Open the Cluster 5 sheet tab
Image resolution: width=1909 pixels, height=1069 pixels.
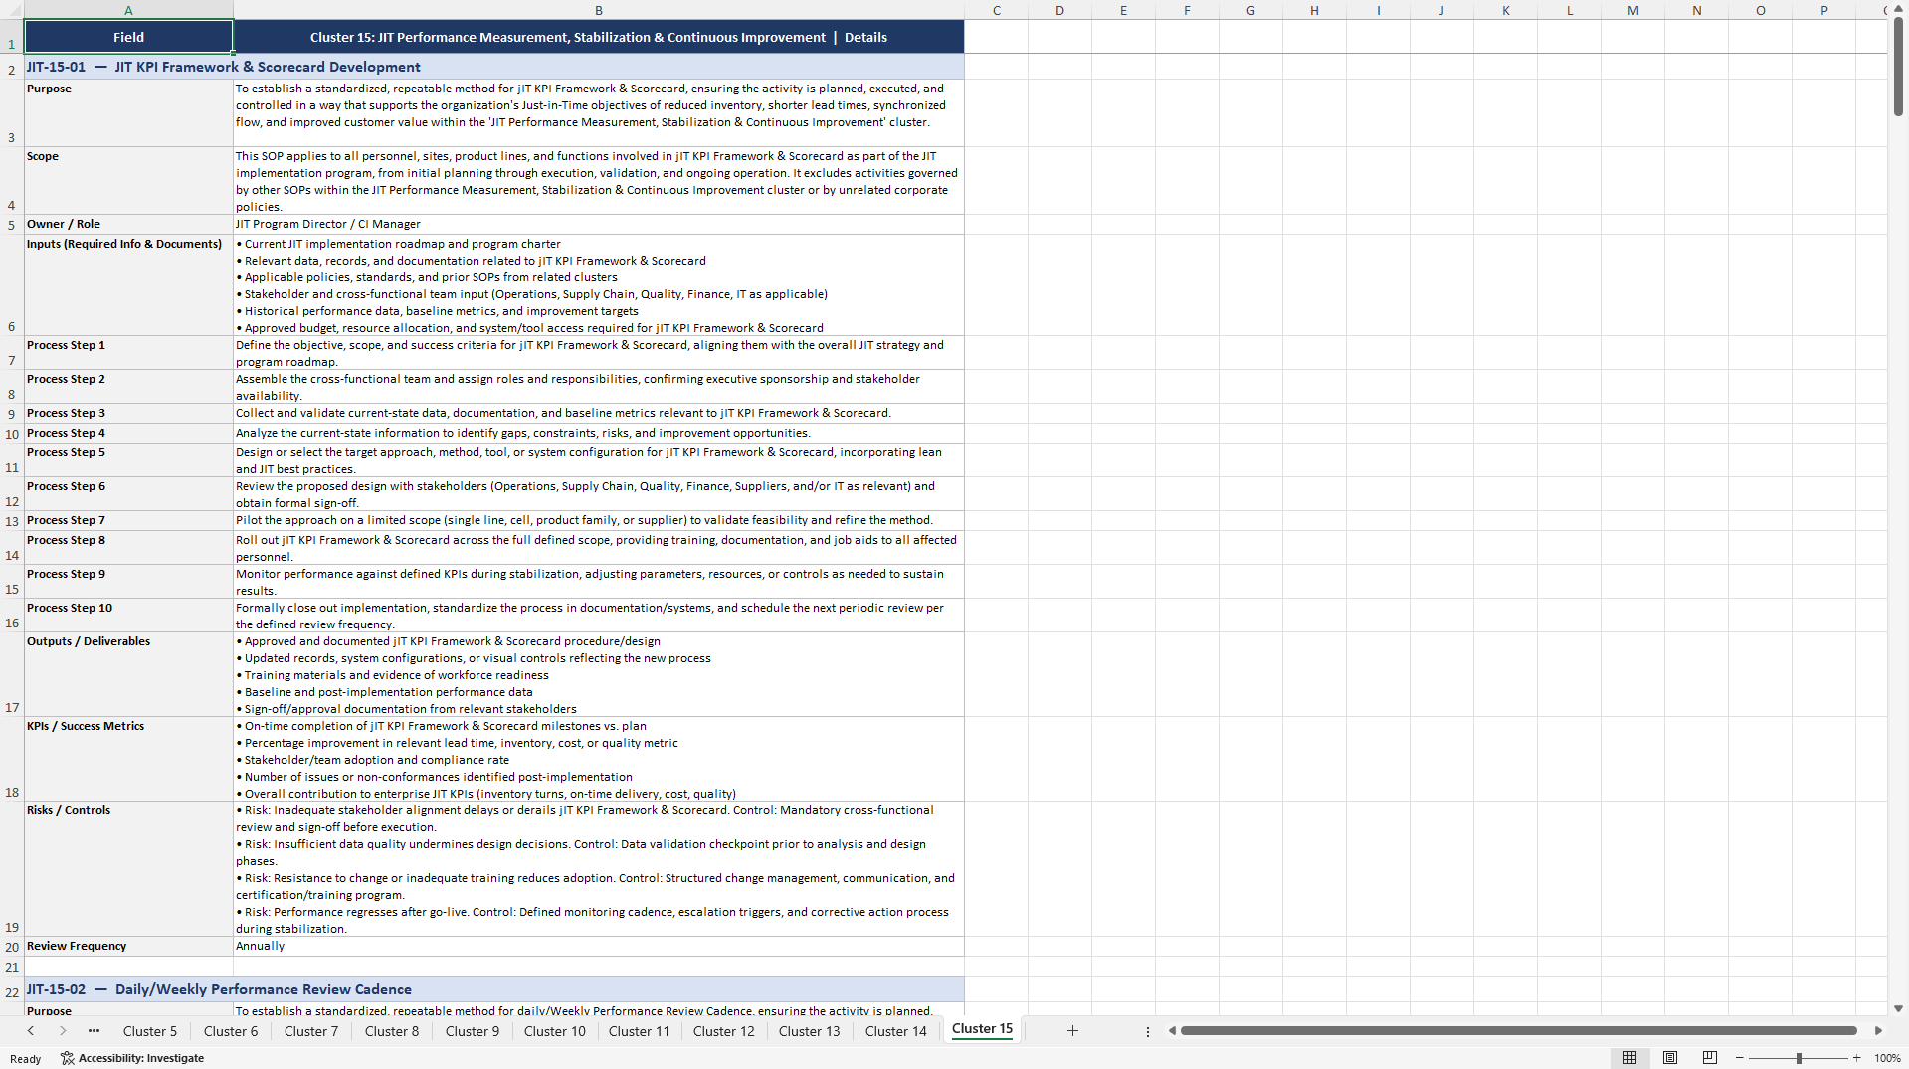pyautogui.click(x=150, y=1031)
